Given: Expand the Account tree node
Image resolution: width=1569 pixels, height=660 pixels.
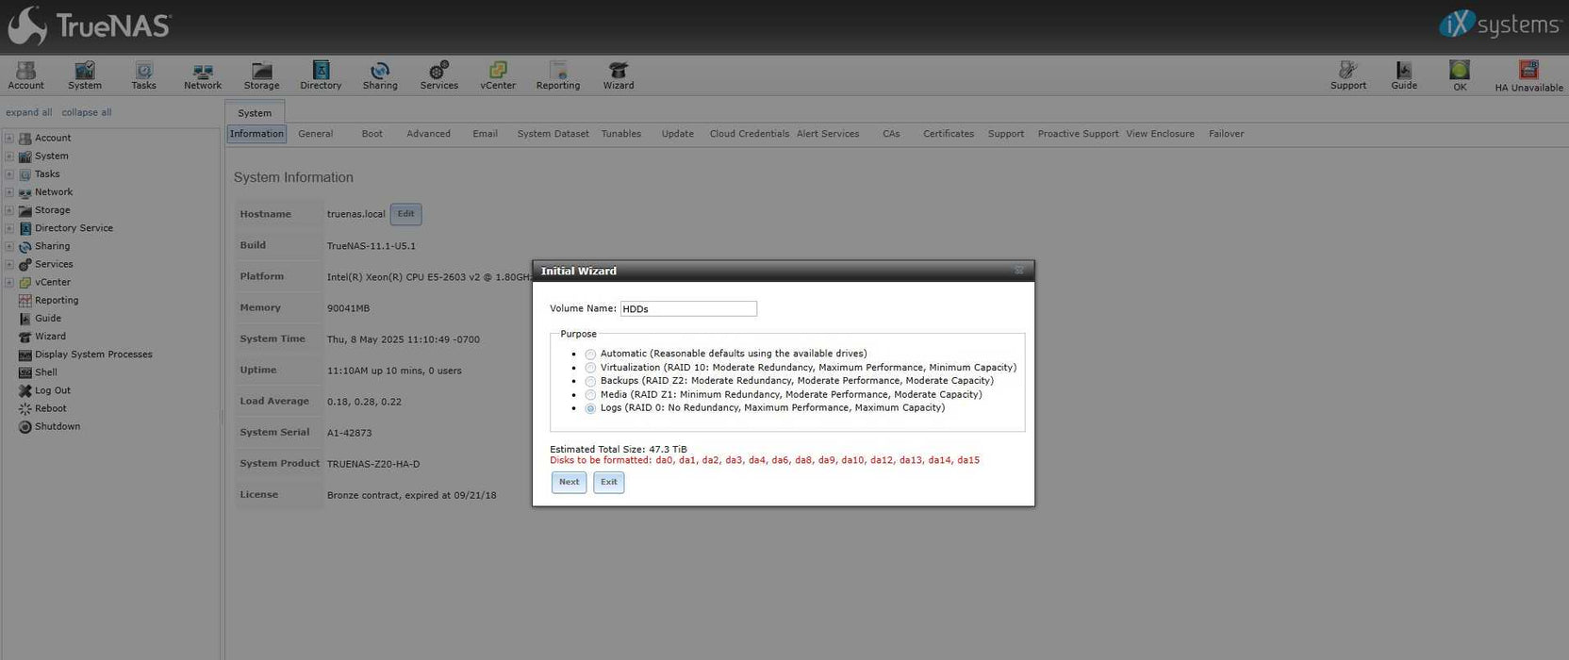Looking at the screenshot, I should point(9,138).
